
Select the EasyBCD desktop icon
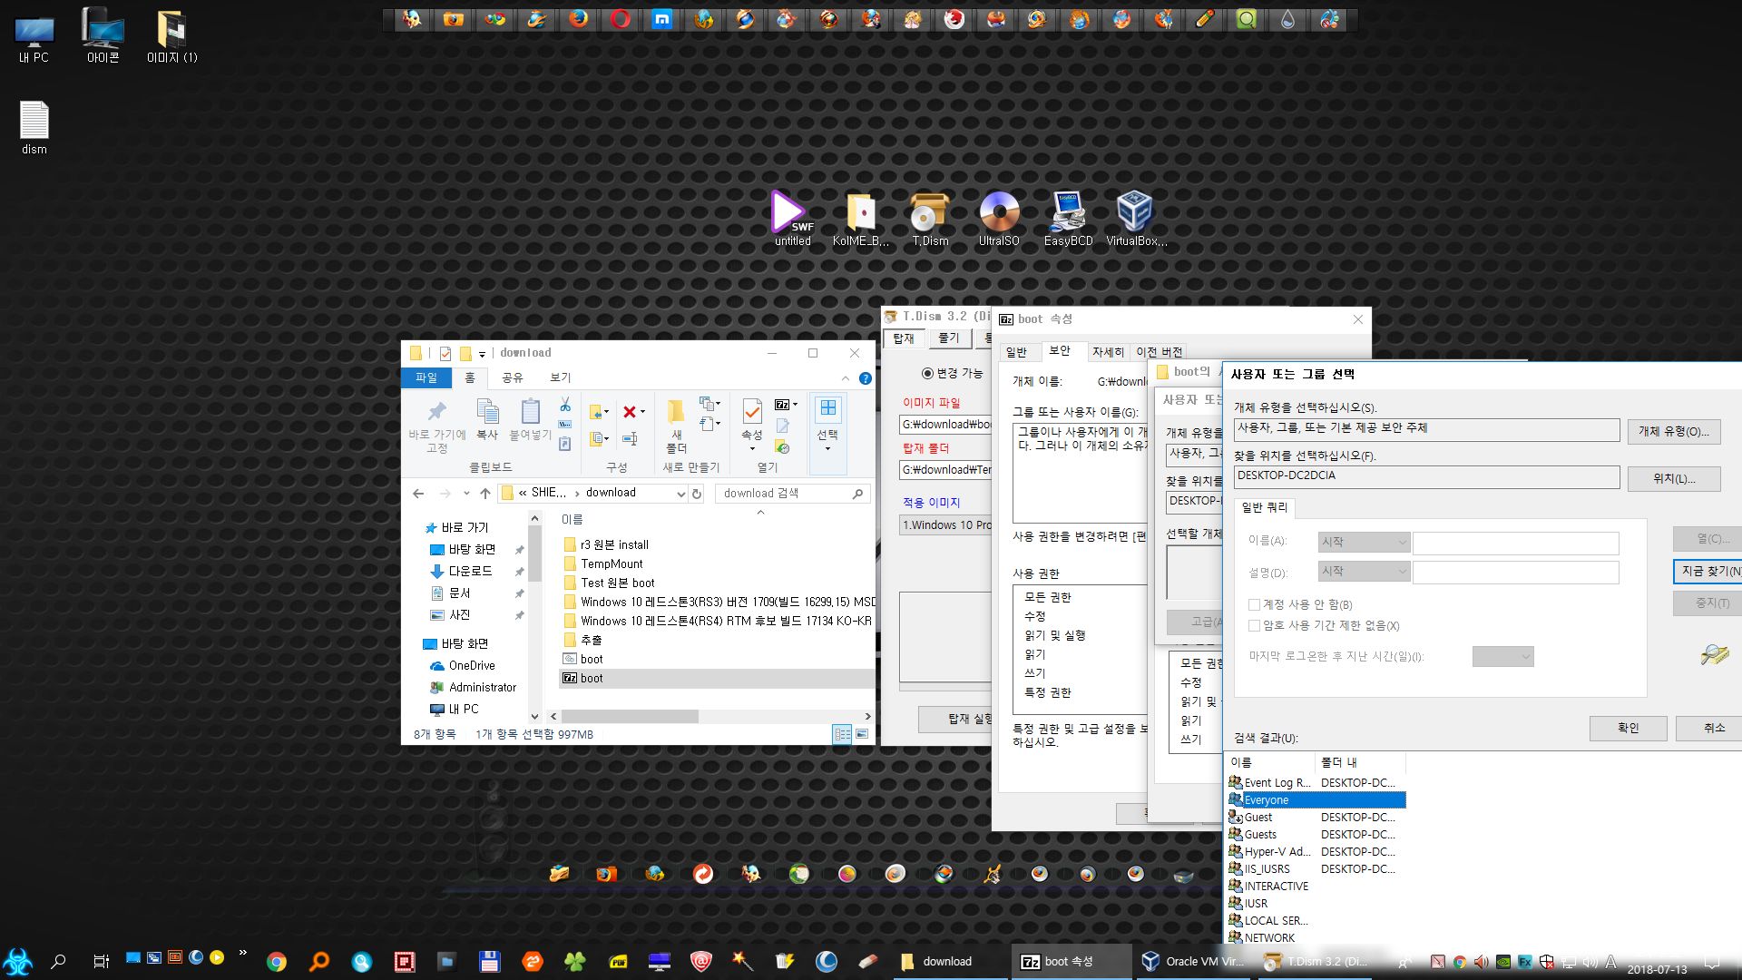[1068, 219]
